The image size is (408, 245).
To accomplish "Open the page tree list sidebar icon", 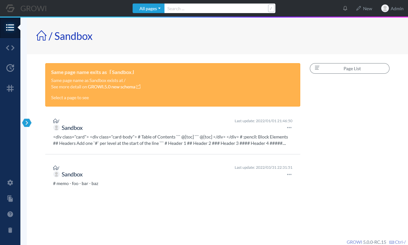I will click(x=10, y=27).
